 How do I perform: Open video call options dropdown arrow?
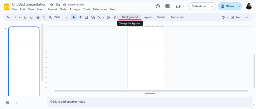(x=183, y=6)
